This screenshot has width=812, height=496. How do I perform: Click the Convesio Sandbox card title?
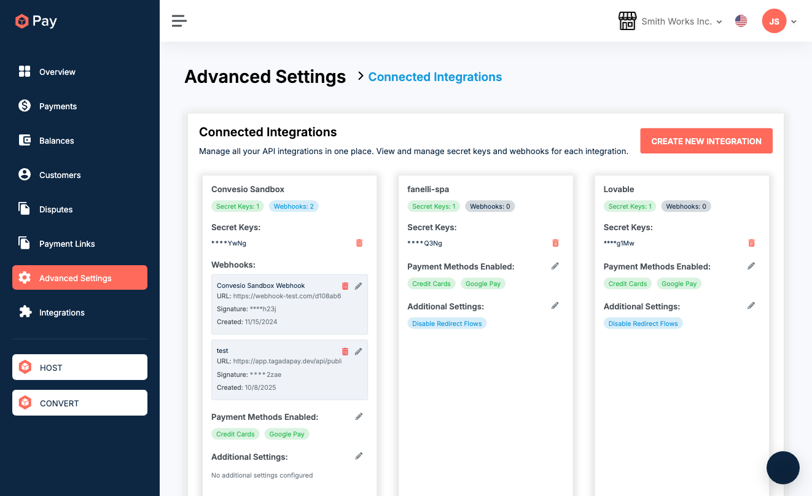(248, 189)
